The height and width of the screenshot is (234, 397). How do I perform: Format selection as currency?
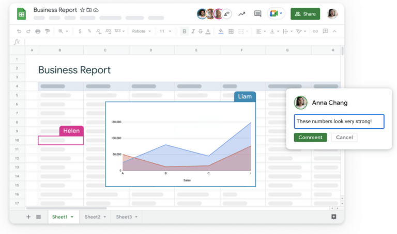80,31
